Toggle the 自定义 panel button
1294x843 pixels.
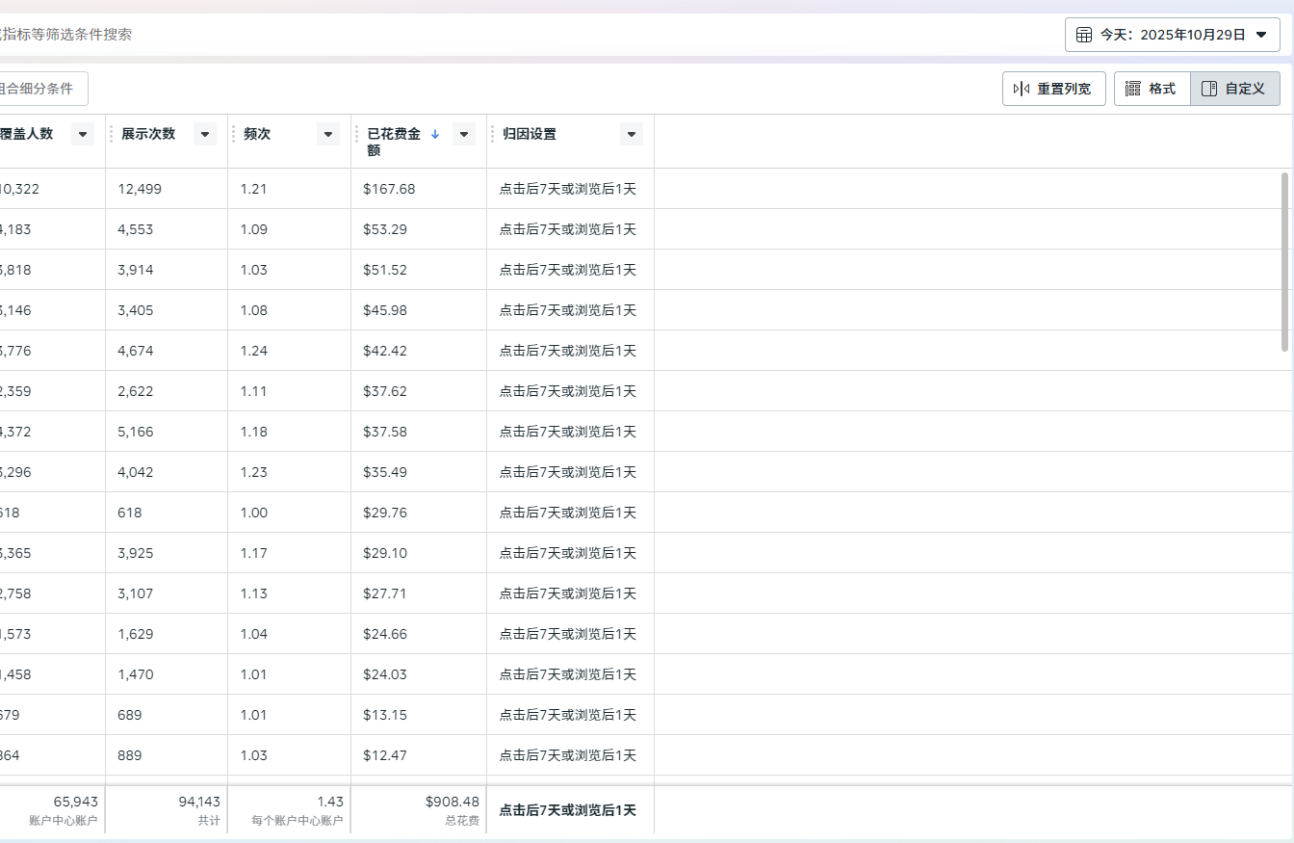click(x=1234, y=89)
